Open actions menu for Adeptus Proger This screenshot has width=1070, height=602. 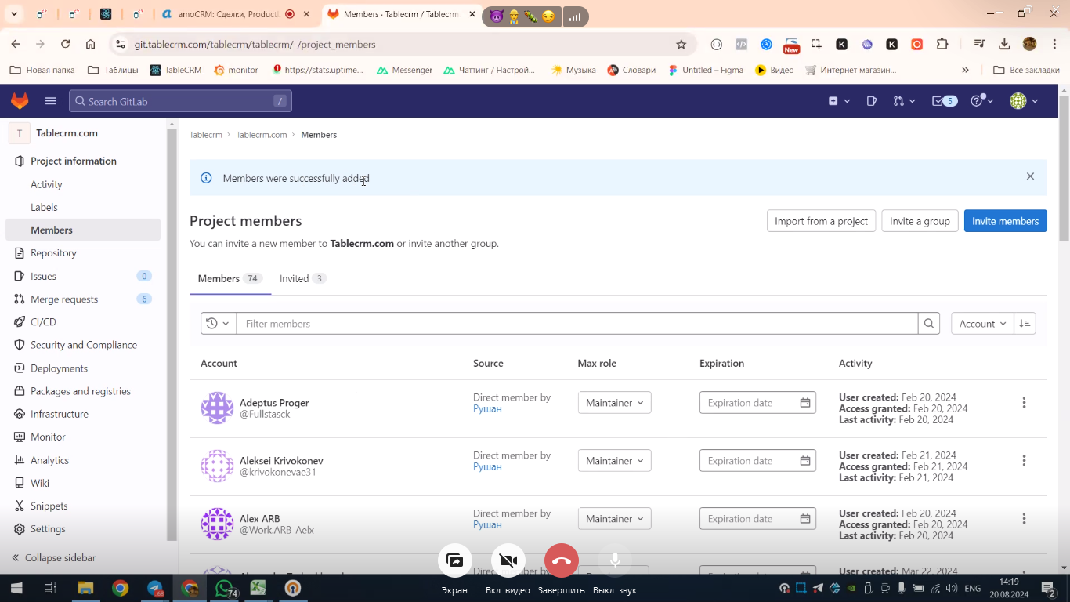[x=1024, y=403]
